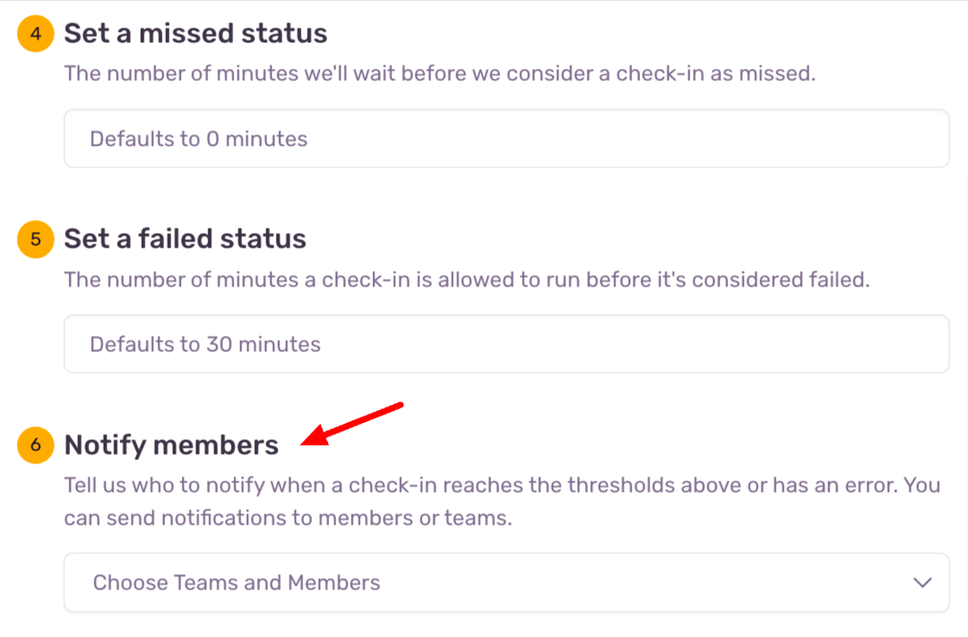Click the Set a missed status heading

point(194,33)
